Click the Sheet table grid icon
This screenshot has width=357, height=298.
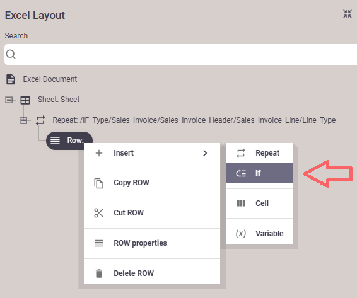25,100
